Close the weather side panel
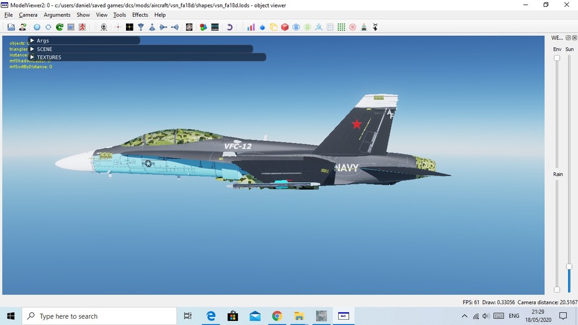This screenshot has height=325, width=578. pos(575,38)
